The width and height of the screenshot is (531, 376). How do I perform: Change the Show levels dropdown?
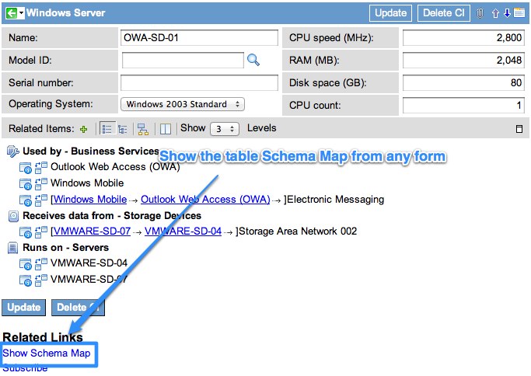click(223, 129)
